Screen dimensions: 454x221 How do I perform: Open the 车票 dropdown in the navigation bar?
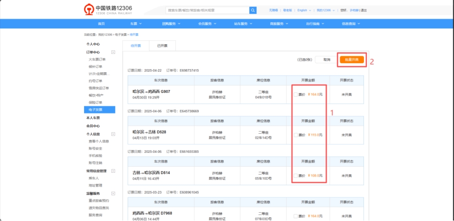[x=136, y=24]
